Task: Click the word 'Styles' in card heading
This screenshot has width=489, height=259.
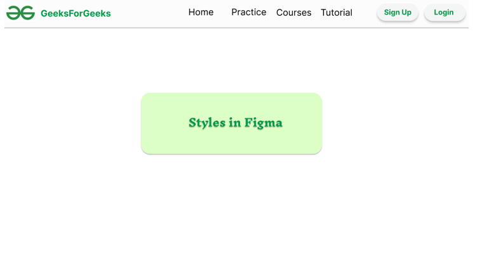Action: coord(206,122)
